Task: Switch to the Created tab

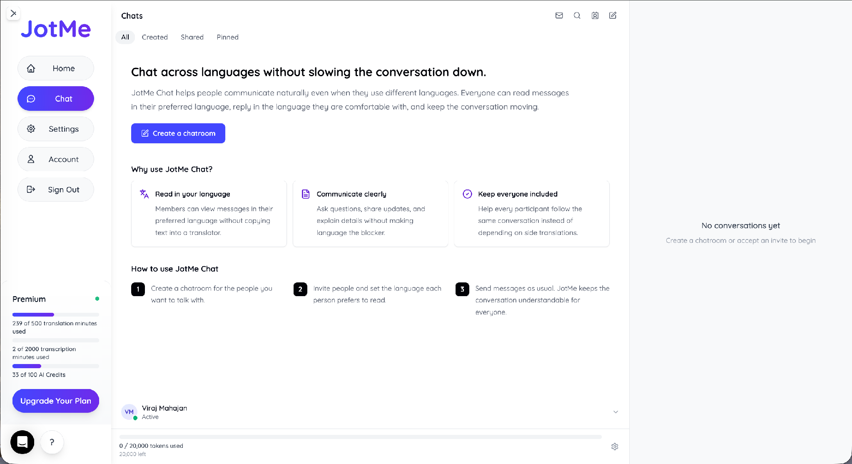Action: 154,37
